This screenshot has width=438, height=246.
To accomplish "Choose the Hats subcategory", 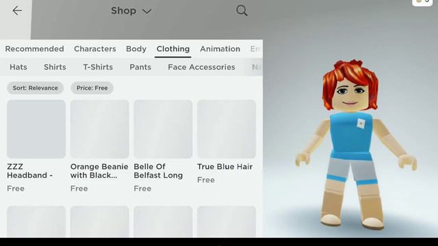I will click(18, 67).
